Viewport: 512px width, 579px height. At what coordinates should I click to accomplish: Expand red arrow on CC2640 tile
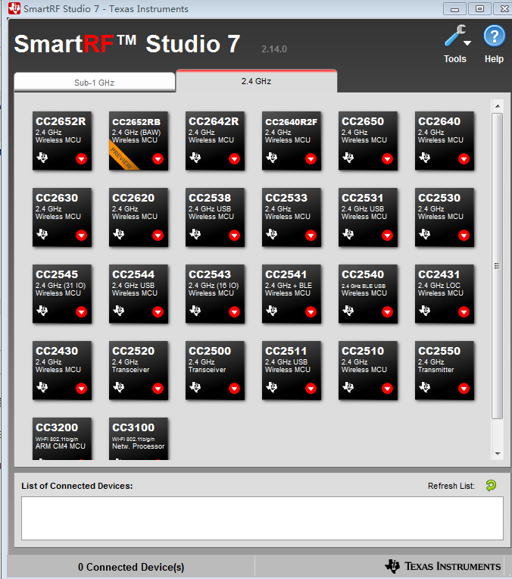[x=464, y=159]
